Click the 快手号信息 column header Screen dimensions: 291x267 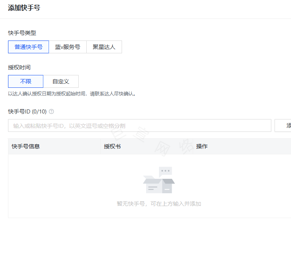click(26, 146)
